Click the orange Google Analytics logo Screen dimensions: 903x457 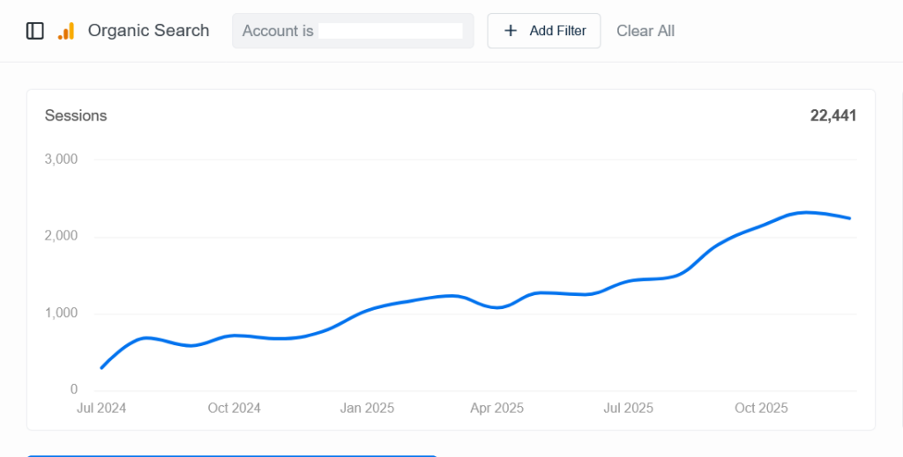[x=66, y=31]
